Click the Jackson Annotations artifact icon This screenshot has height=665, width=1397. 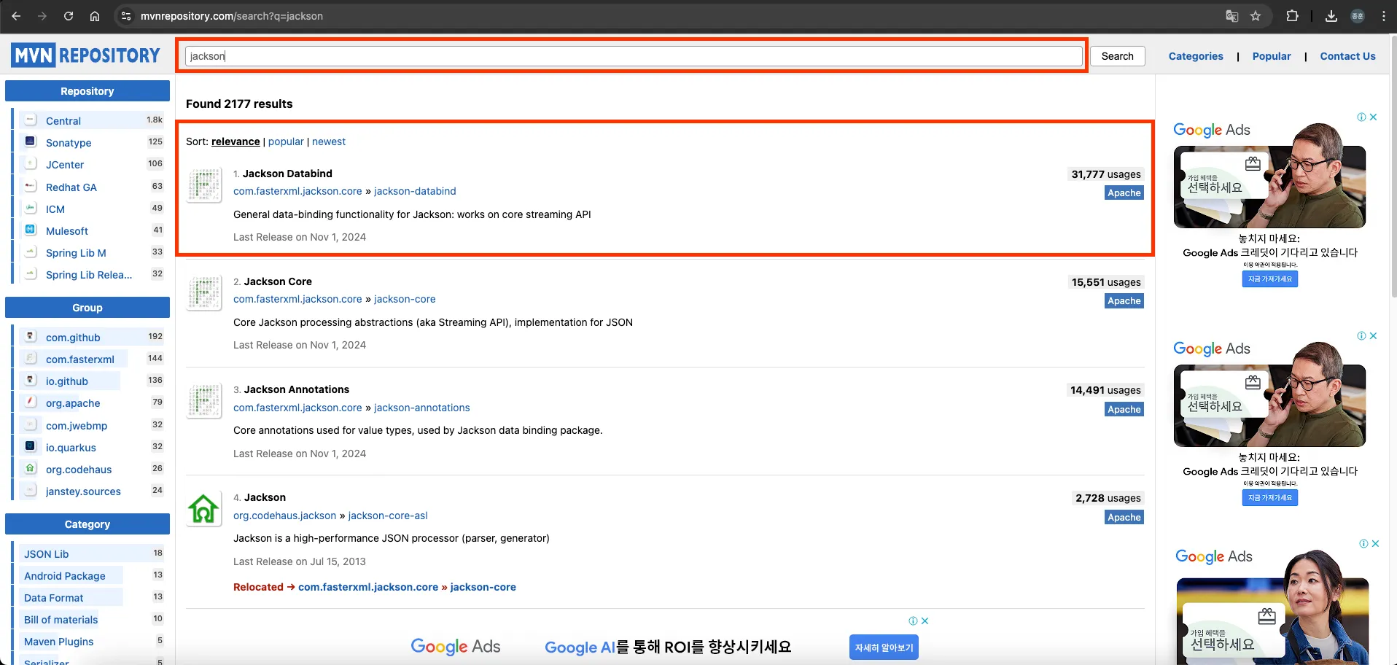tap(204, 402)
